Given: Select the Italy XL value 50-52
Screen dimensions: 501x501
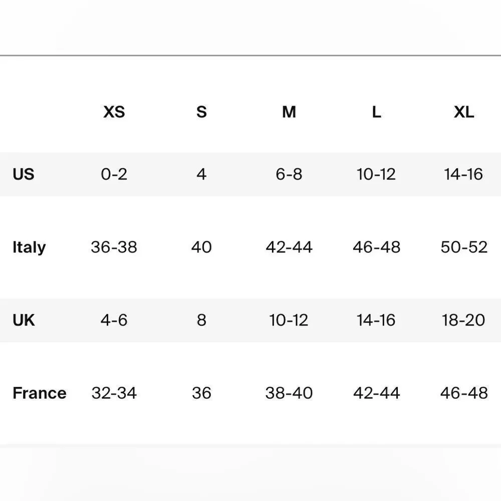Looking at the screenshot, I should click(x=464, y=247).
